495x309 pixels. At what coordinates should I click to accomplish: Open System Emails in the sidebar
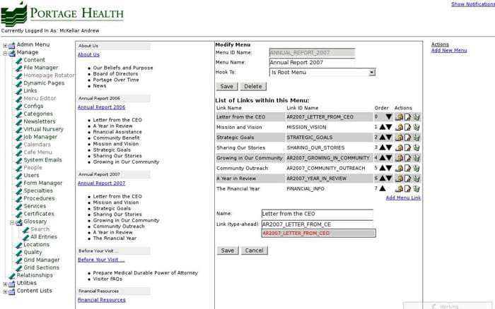click(42, 159)
